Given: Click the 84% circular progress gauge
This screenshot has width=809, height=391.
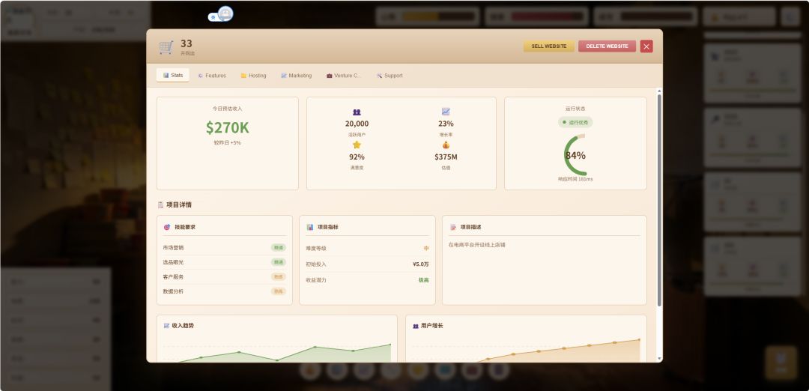Looking at the screenshot, I should [575, 155].
